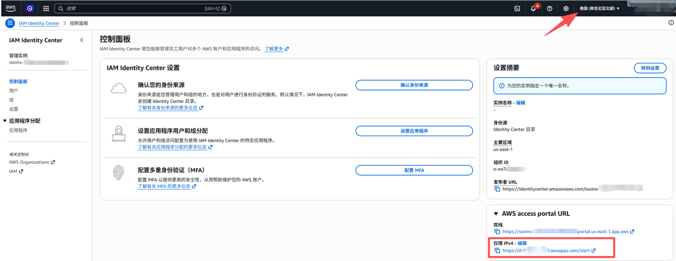Open the top bar settings gear icon
Screen dimensions: 676x261
pos(566,8)
